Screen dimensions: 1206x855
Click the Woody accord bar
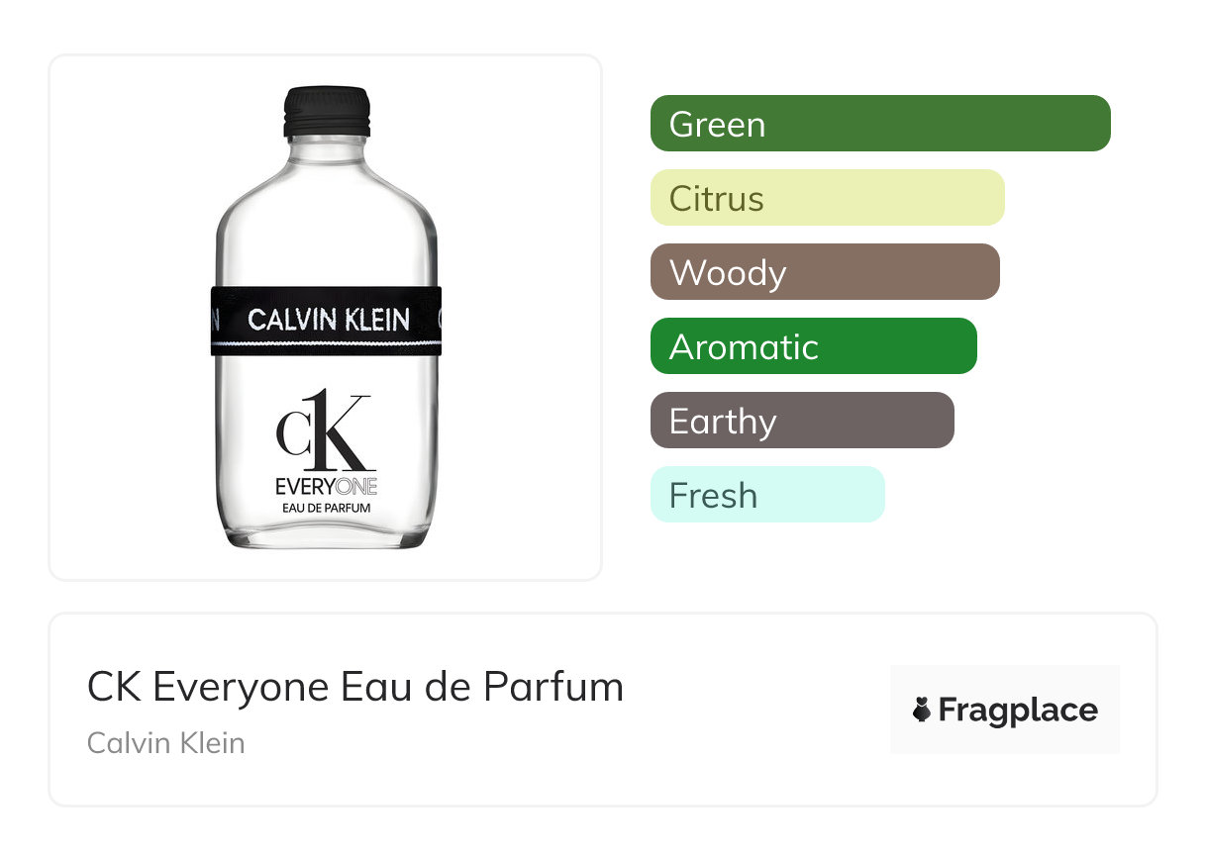[x=825, y=272]
